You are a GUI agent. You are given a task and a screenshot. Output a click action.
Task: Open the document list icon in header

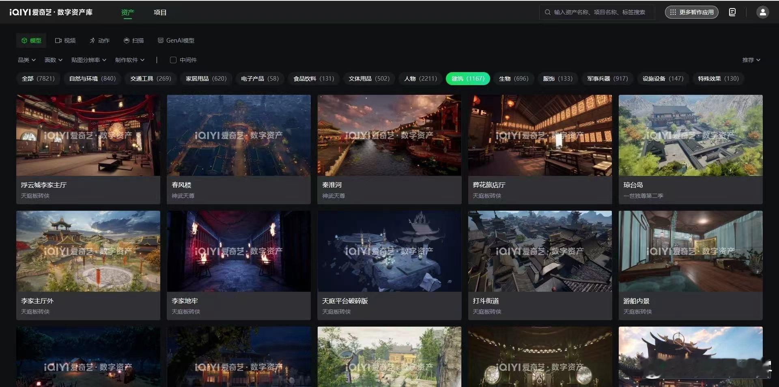click(x=732, y=12)
